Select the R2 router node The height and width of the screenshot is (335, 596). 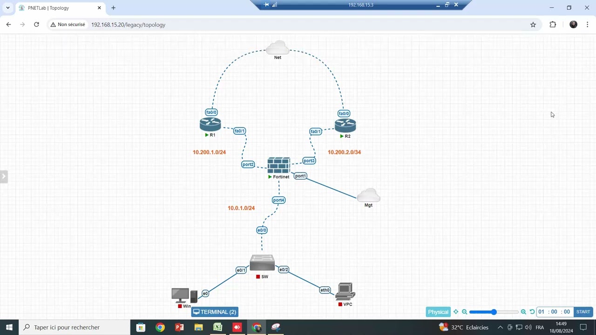[x=345, y=126]
